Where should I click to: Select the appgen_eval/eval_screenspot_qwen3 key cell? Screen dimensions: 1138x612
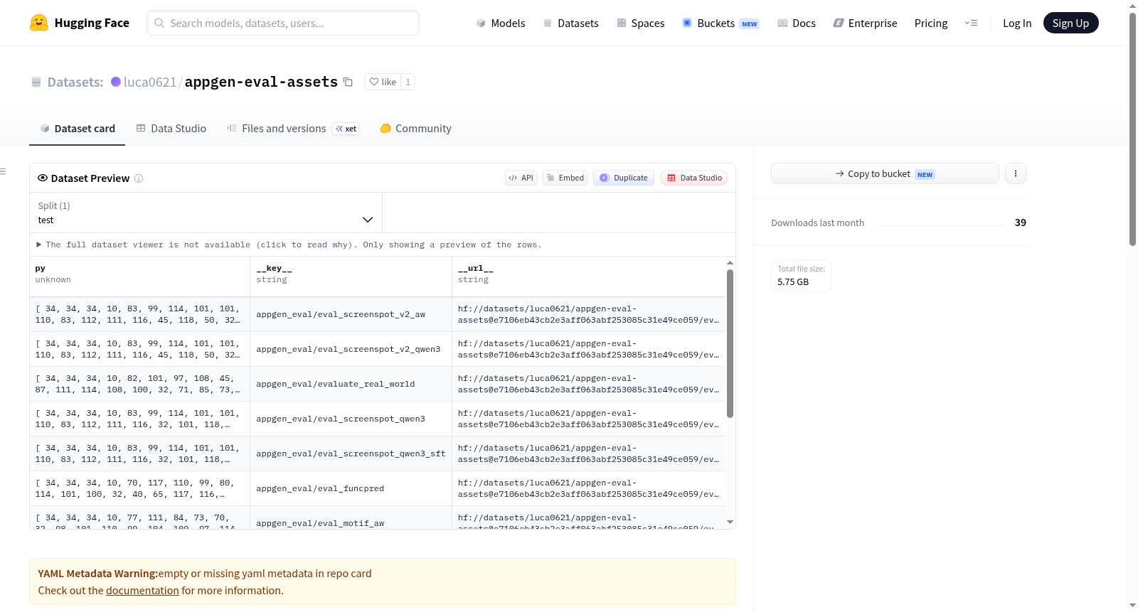click(351, 419)
